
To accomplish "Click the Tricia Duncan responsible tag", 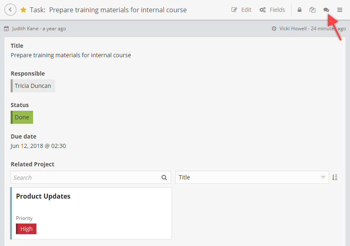I will pyautogui.click(x=33, y=86).
